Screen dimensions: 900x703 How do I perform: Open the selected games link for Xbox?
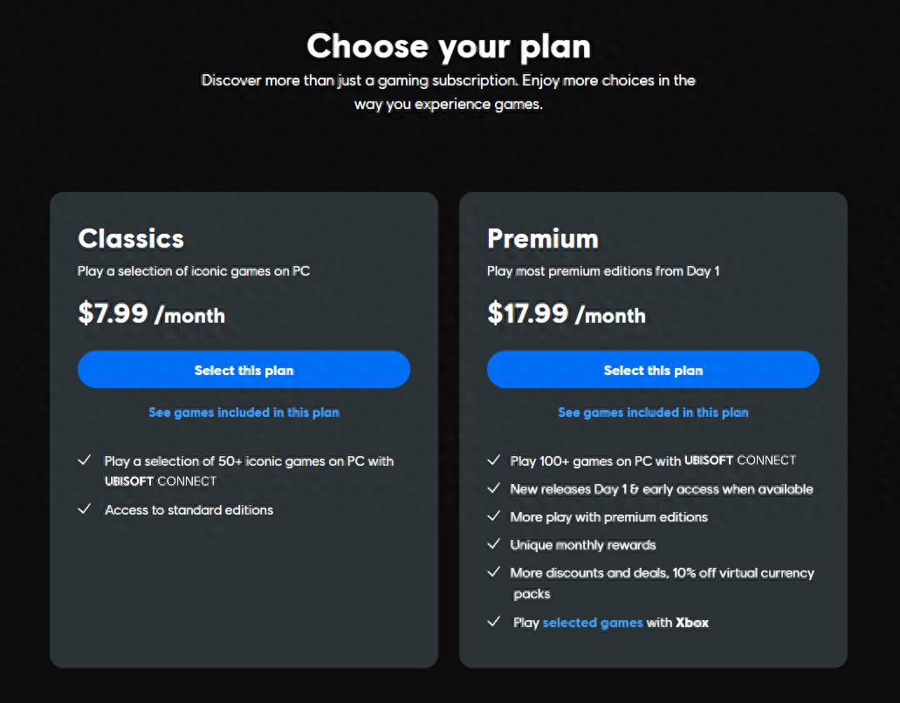593,623
